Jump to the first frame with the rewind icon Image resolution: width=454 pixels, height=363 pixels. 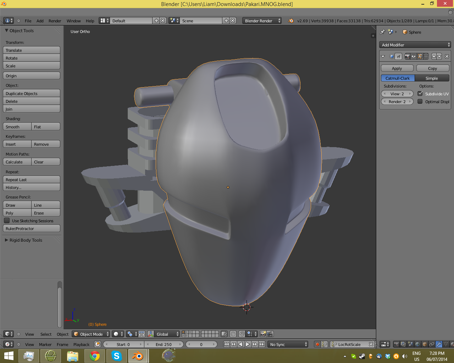226,344
